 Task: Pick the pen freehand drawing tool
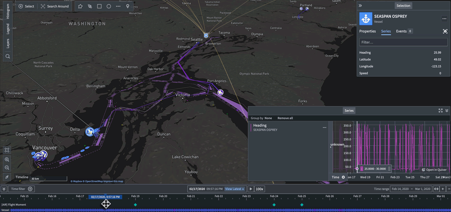coord(90,6)
